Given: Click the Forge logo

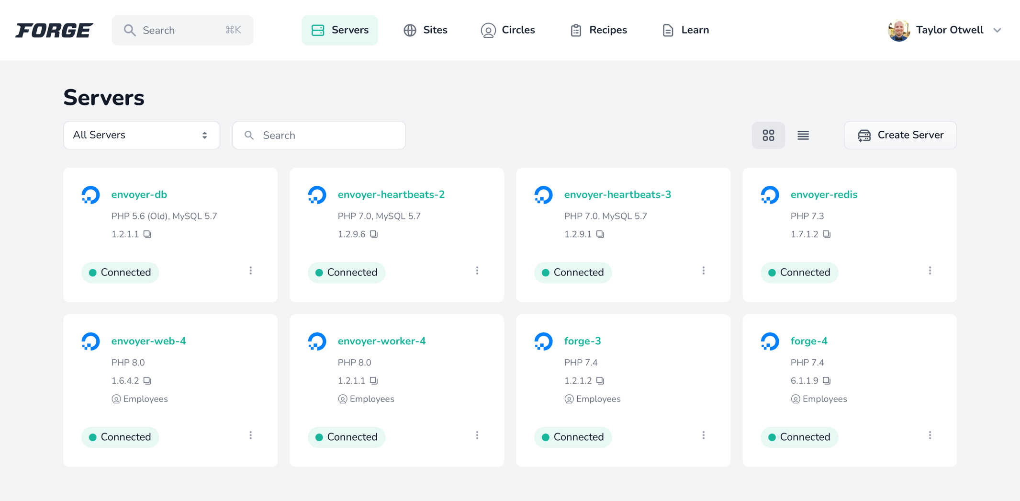Looking at the screenshot, I should (x=54, y=30).
